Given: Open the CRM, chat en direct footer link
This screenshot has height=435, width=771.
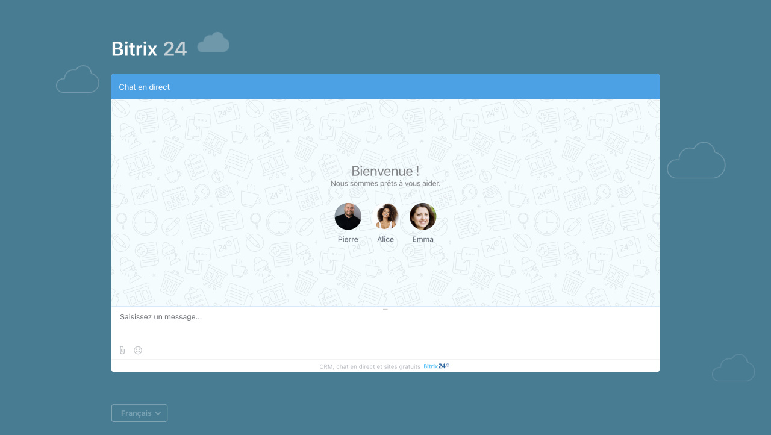Looking at the screenshot, I should tap(370, 366).
